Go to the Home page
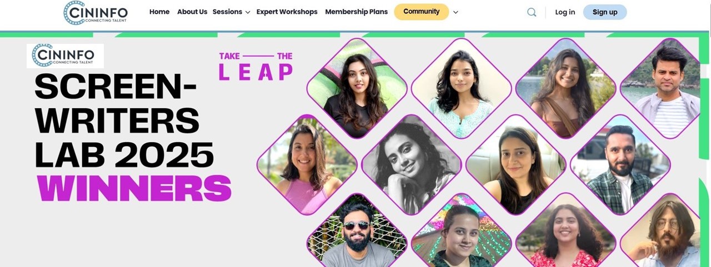Screen dimensions: 711x267 (x=159, y=12)
